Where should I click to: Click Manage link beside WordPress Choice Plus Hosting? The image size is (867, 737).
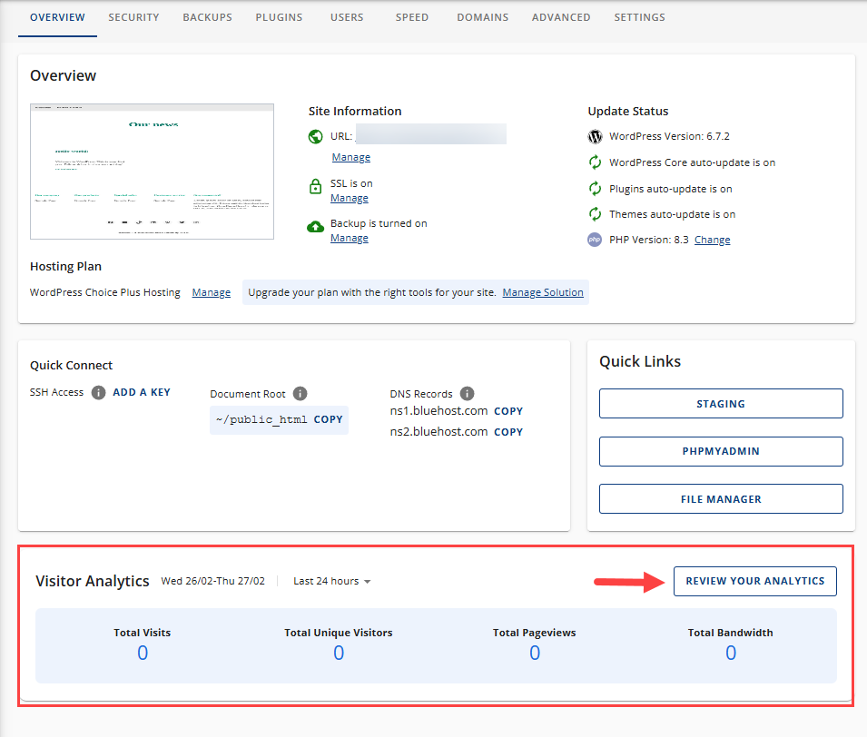pyautogui.click(x=212, y=292)
